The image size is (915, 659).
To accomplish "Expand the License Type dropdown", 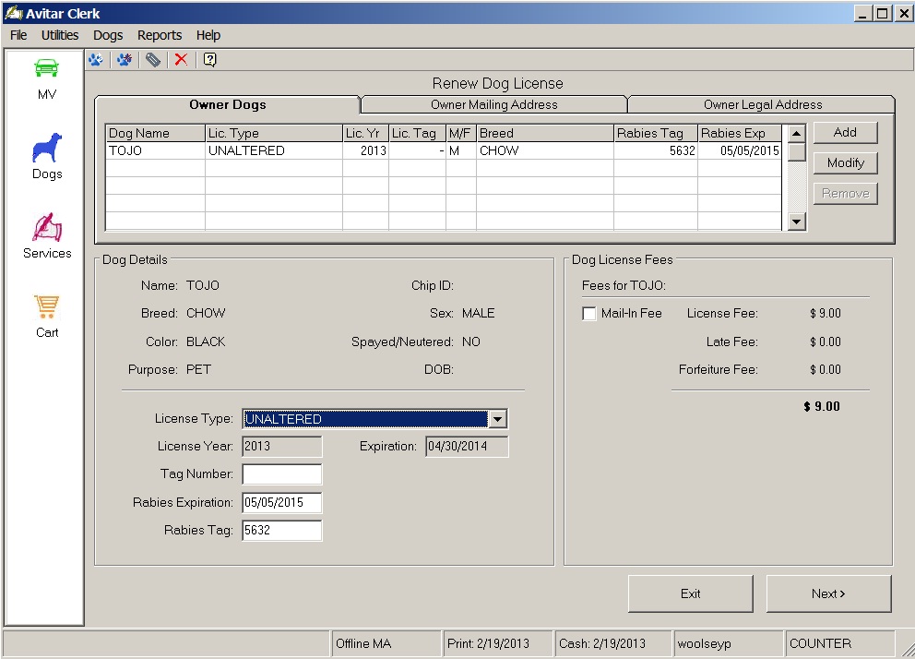I will [497, 419].
